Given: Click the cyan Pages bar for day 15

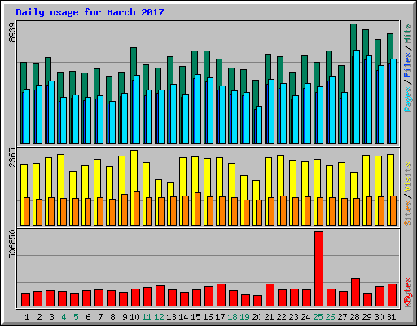Looking at the screenshot, I should click(198, 109).
